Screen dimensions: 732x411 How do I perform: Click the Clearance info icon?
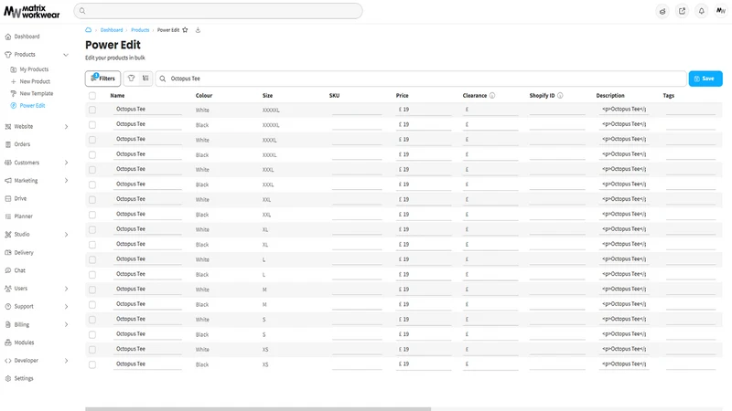492,96
